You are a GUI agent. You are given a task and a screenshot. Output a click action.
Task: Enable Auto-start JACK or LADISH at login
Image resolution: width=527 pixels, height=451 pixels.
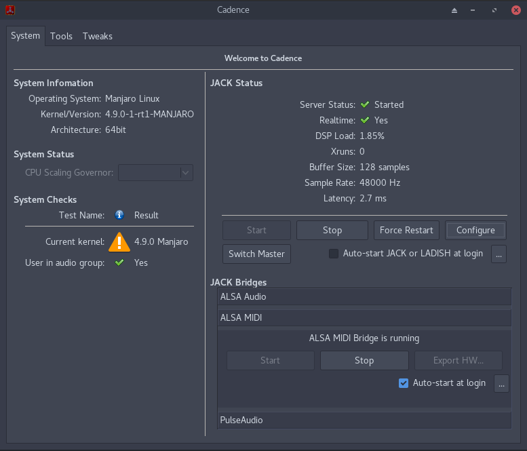coord(334,254)
